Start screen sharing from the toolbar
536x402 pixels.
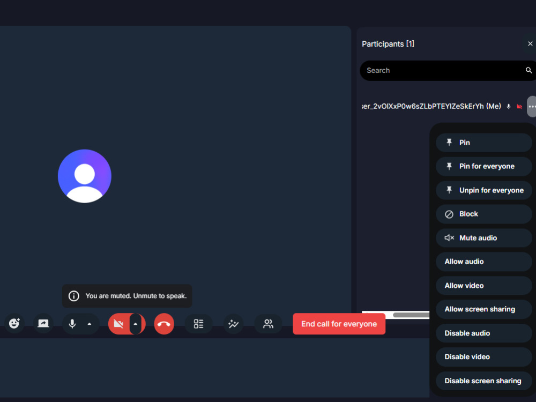click(x=43, y=323)
